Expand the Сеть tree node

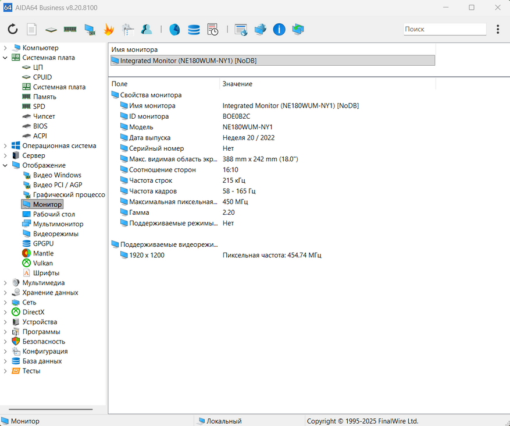[x=5, y=303]
